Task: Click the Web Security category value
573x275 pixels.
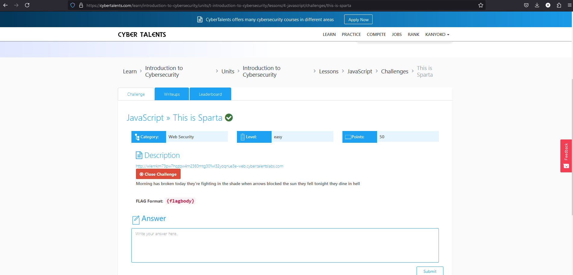Action: 181,137
